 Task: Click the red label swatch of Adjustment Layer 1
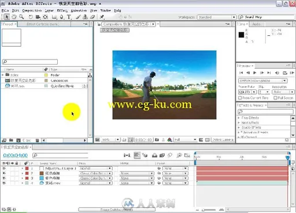[x=27, y=169]
